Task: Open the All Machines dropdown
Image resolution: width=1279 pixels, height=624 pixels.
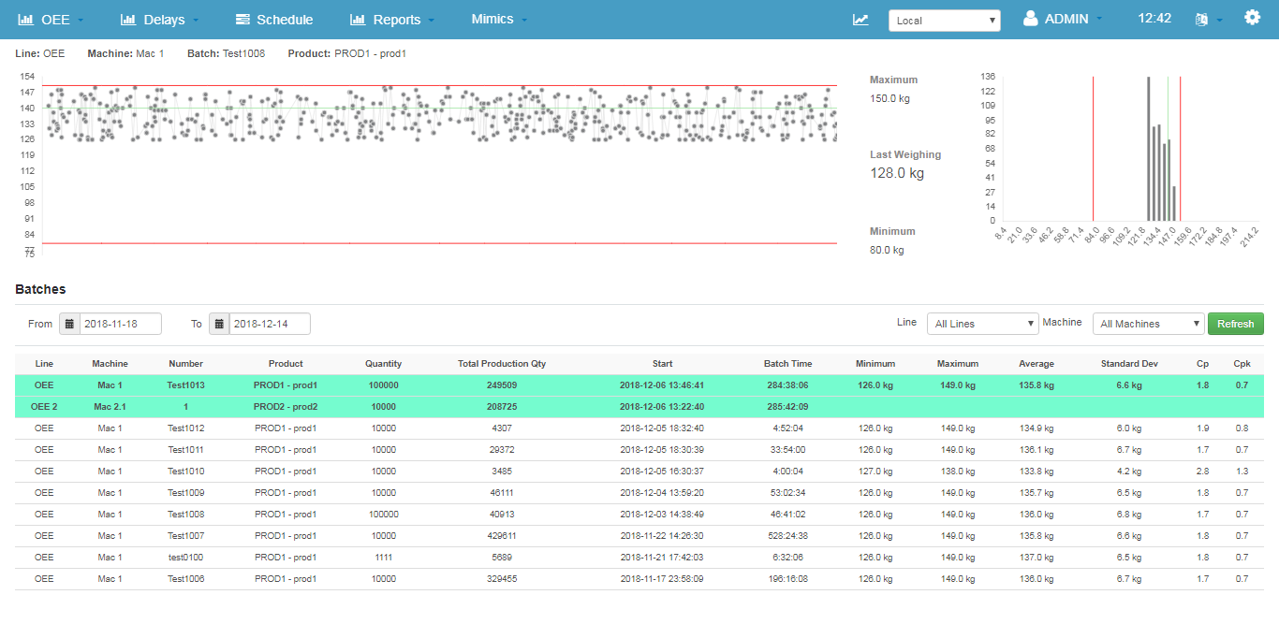Action: [1148, 323]
